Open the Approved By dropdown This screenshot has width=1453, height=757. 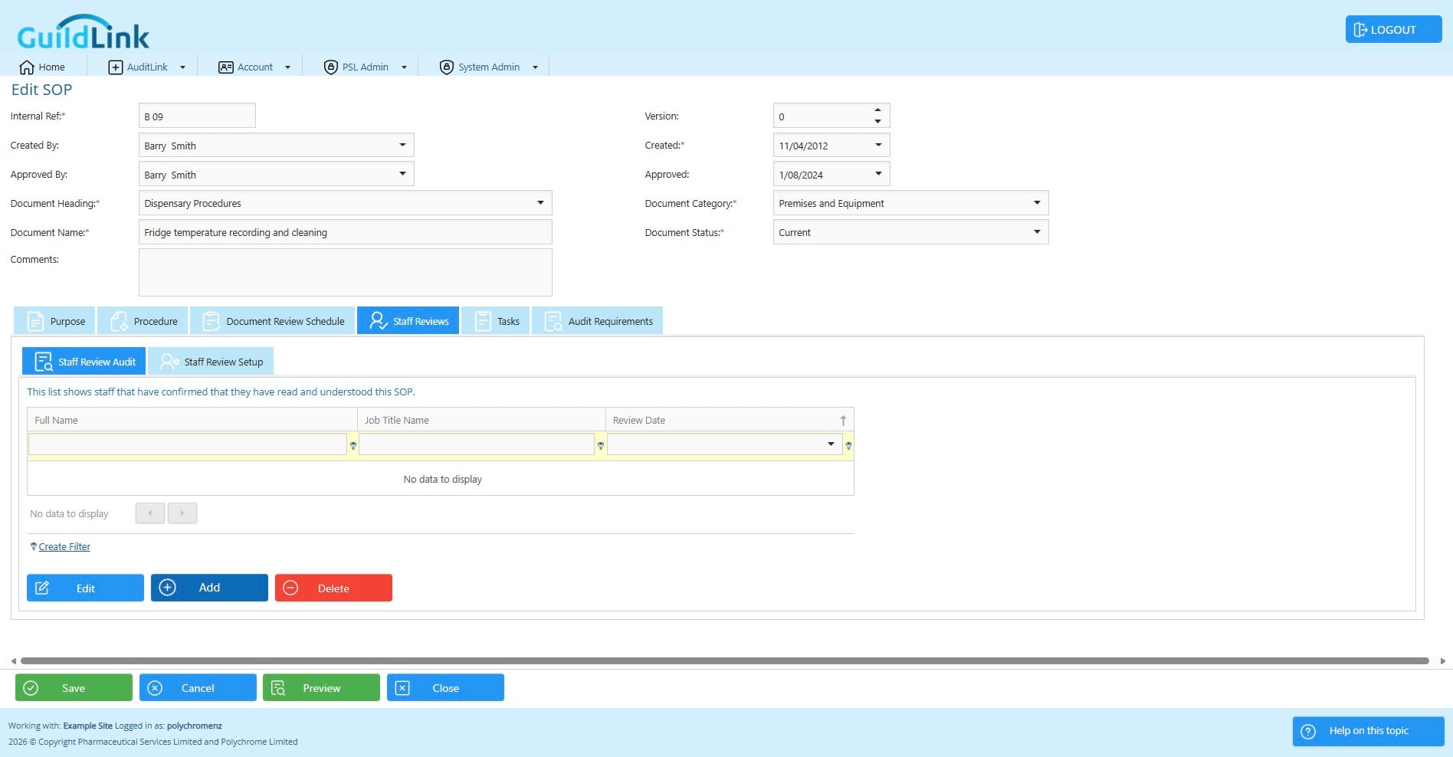pos(402,174)
